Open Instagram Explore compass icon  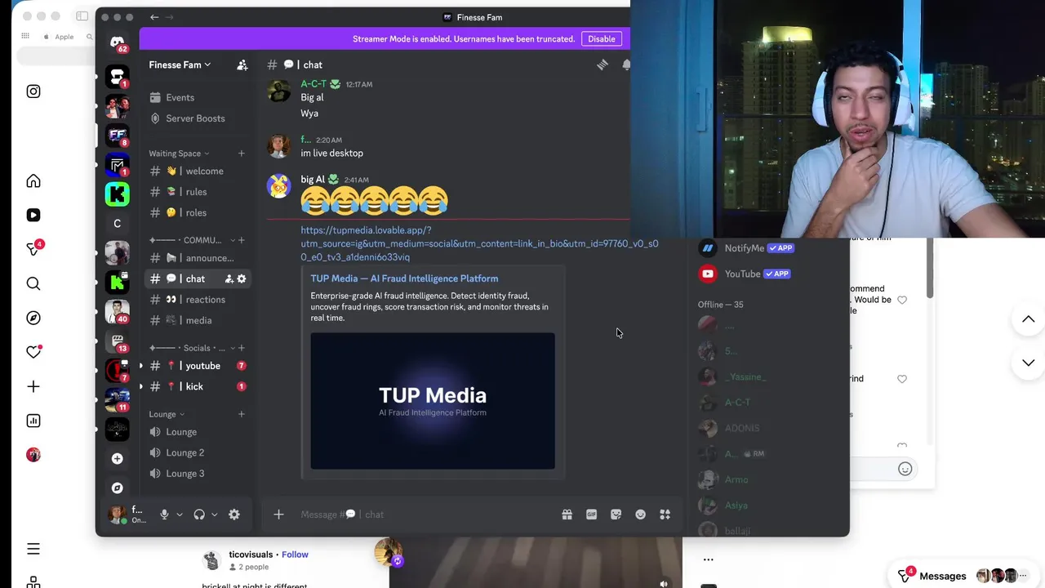tap(33, 318)
